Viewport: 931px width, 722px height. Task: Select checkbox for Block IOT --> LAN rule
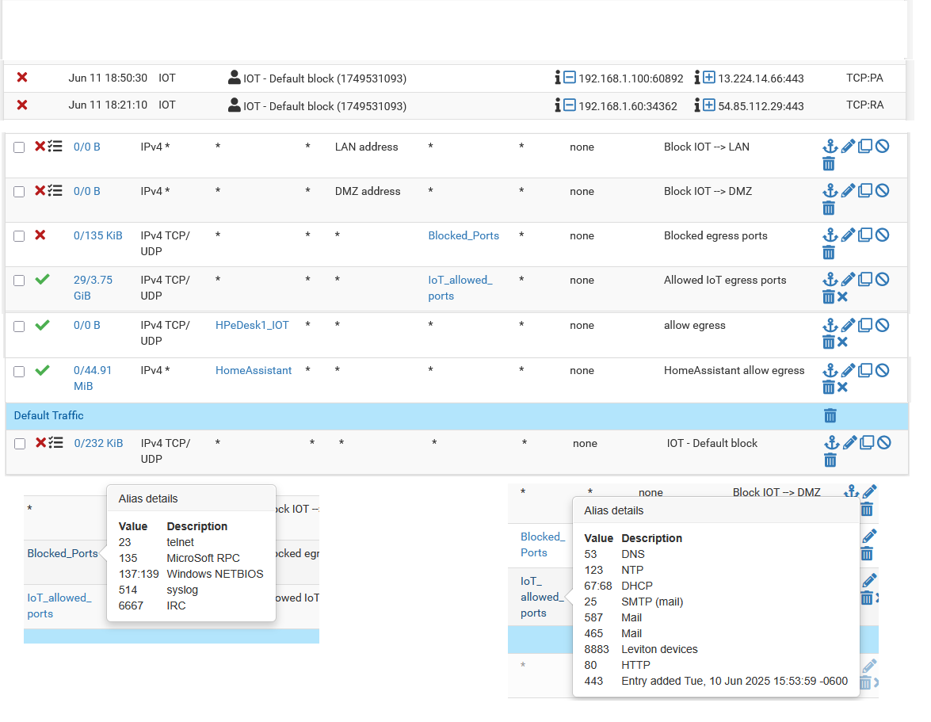pos(19,147)
